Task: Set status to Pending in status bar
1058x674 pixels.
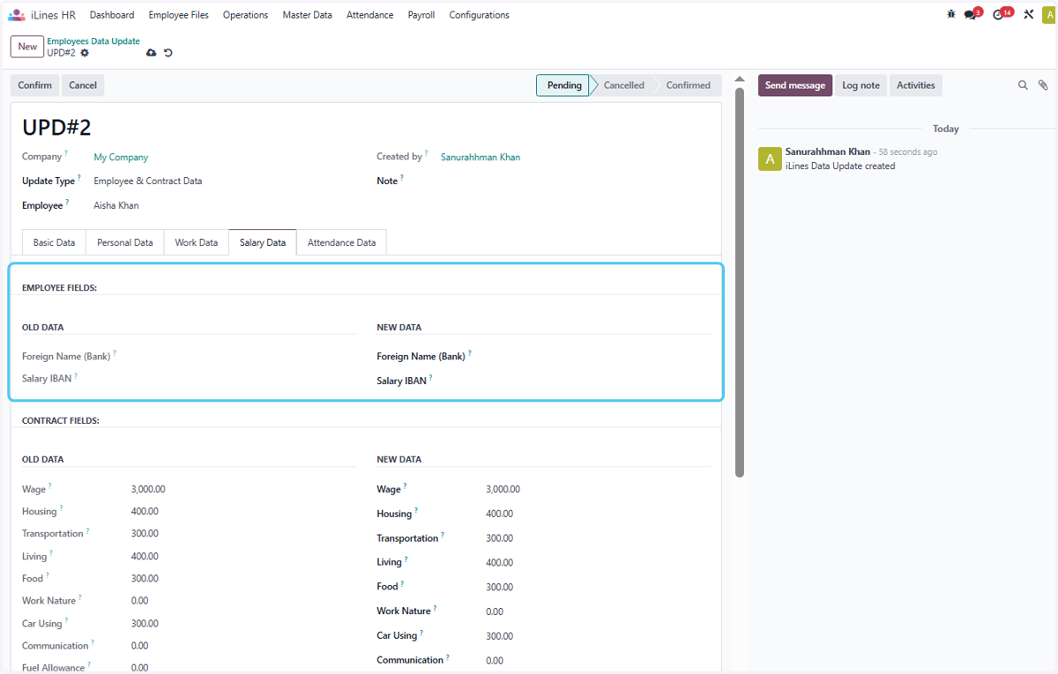Action: pyautogui.click(x=564, y=85)
